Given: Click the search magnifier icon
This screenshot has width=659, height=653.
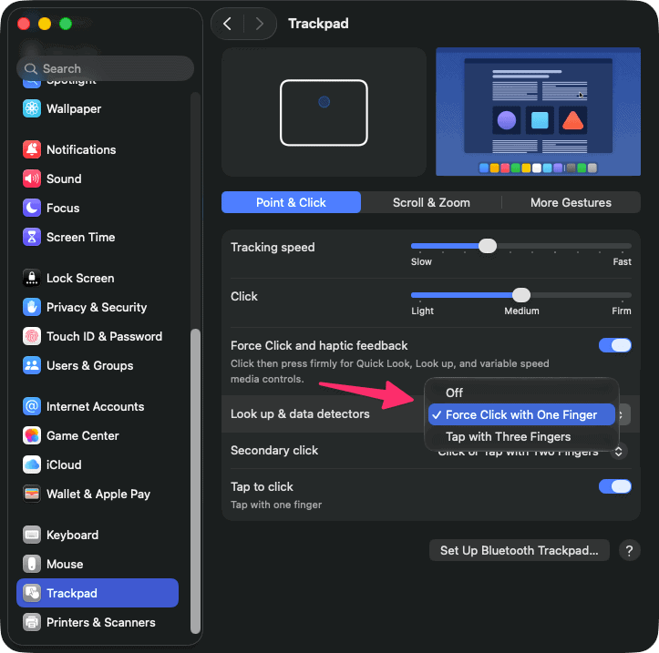Looking at the screenshot, I should [31, 68].
